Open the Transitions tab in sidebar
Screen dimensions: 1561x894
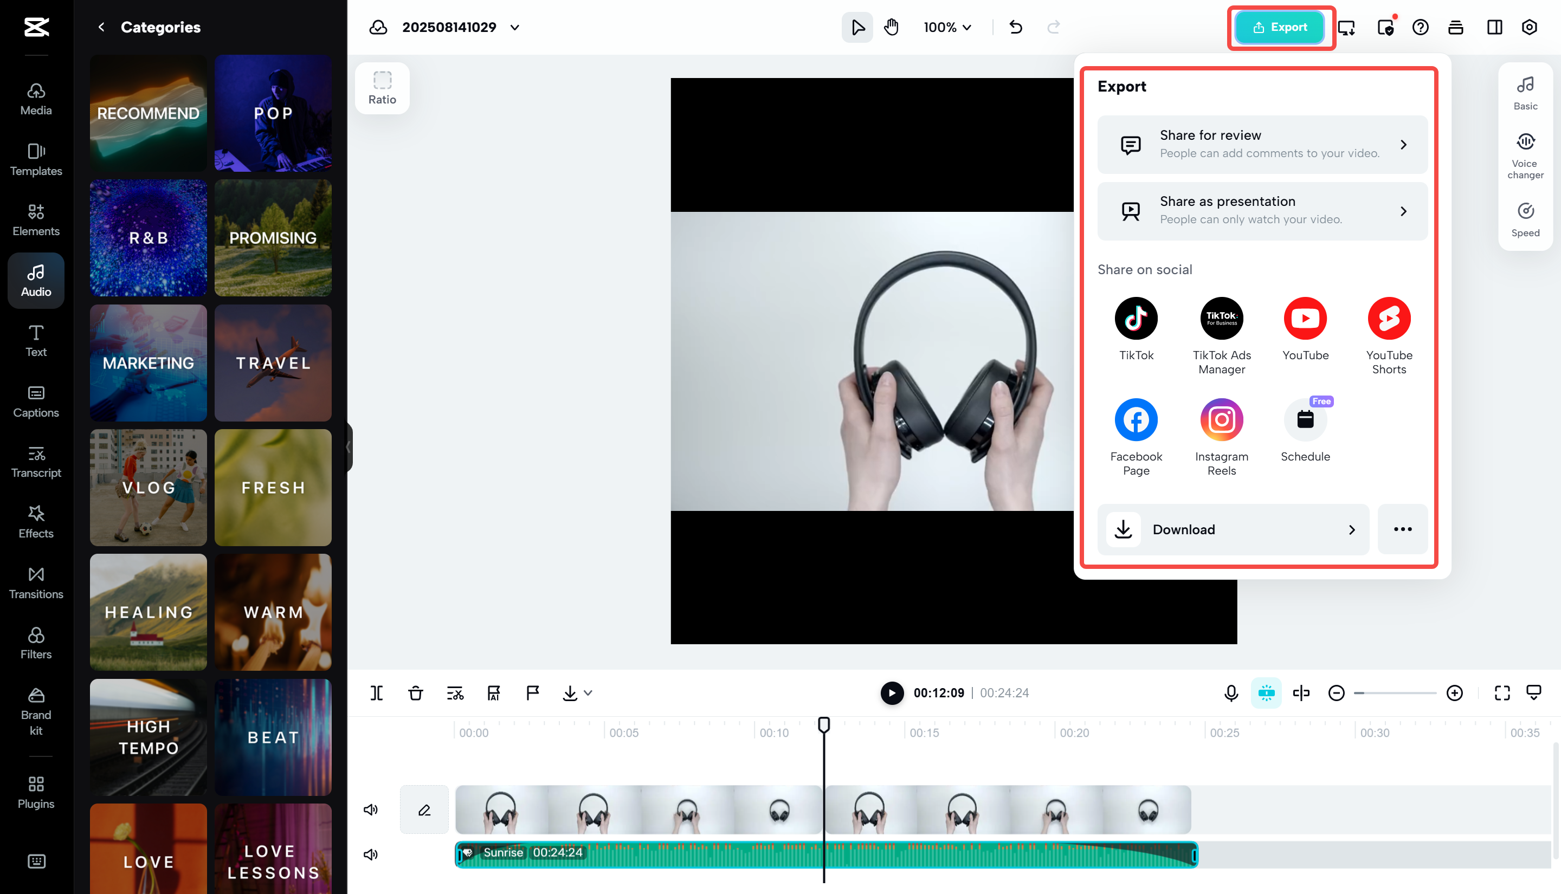click(36, 582)
